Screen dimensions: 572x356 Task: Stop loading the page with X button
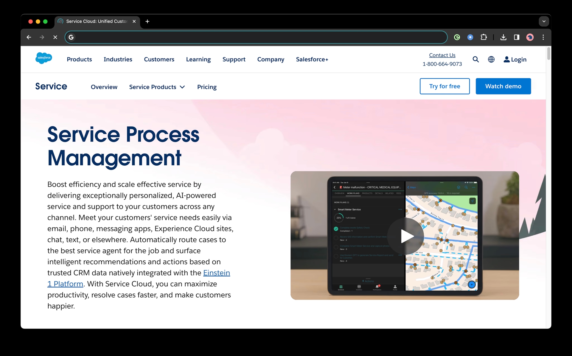pyautogui.click(x=55, y=37)
